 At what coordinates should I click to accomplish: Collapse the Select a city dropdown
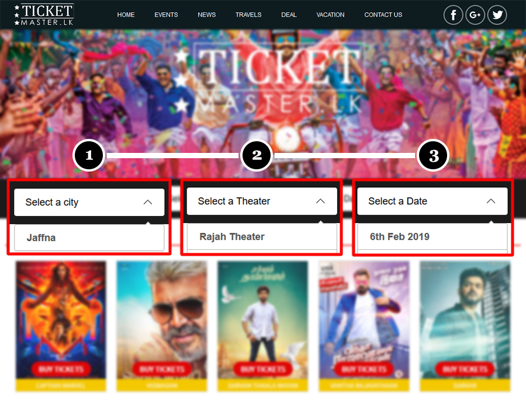click(89, 203)
